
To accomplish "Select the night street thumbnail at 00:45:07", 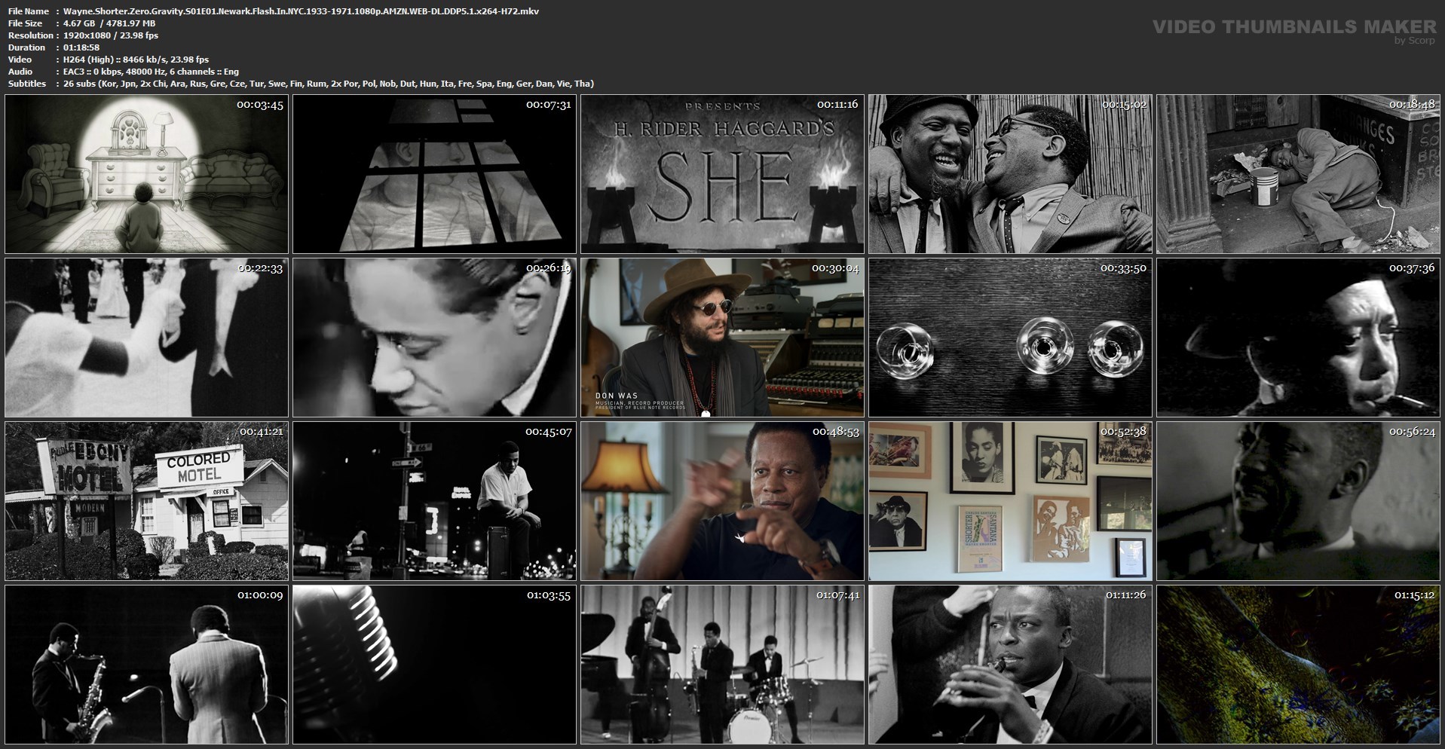I will (434, 501).
